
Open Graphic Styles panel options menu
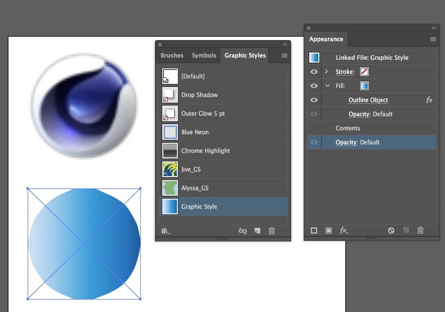click(x=284, y=55)
